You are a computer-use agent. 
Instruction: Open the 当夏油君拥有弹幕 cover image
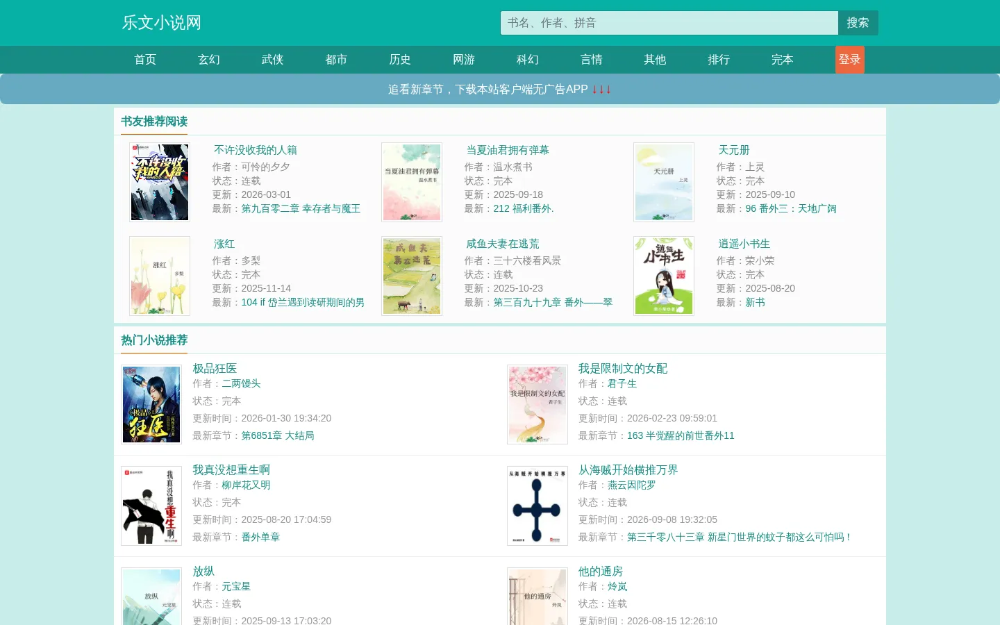(412, 183)
